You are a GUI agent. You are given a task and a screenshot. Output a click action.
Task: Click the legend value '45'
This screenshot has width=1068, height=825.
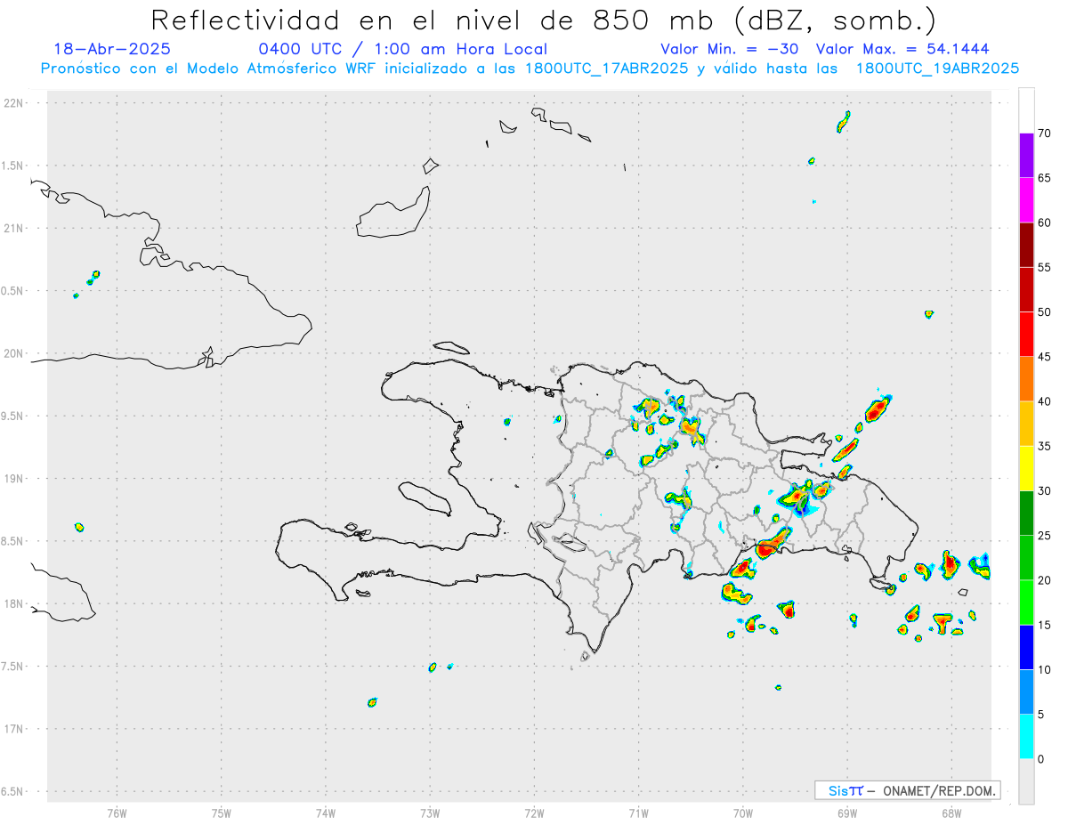tap(1044, 357)
